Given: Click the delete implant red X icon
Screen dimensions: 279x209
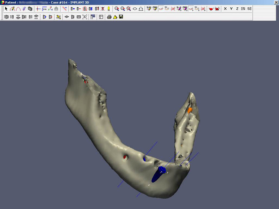Looking at the screenshot, I should 102,8.
